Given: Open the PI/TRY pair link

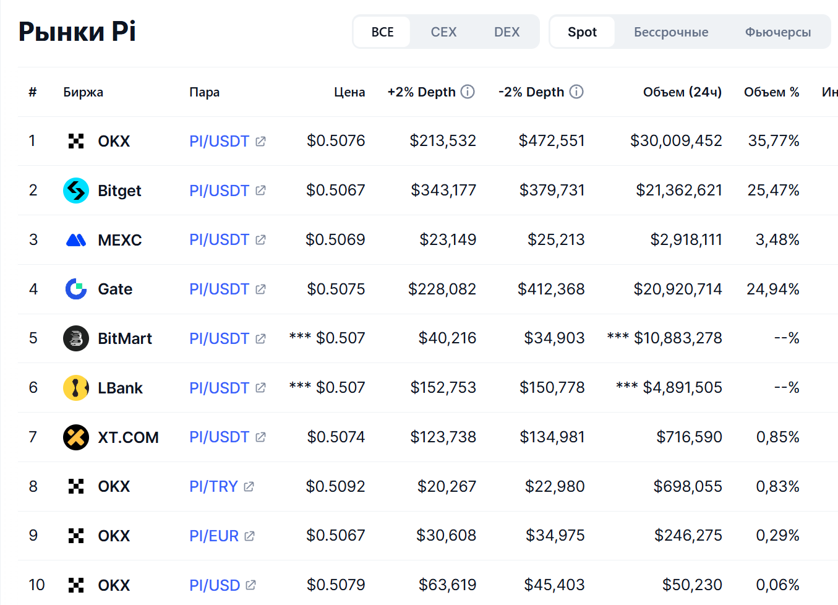Looking at the screenshot, I should [x=213, y=486].
